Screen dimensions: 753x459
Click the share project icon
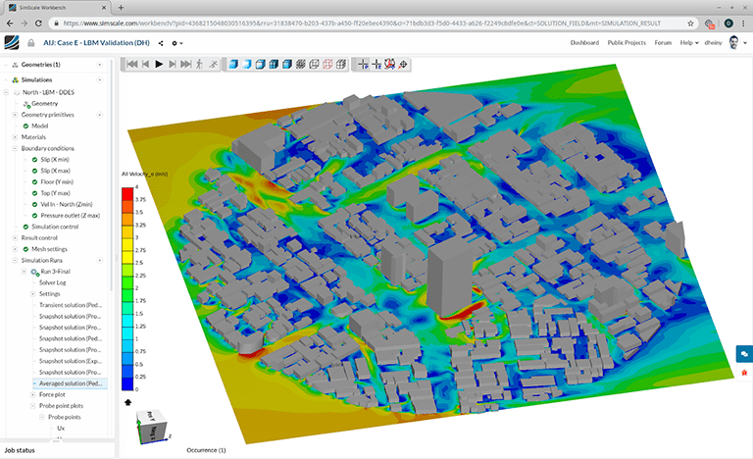(x=161, y=43)
